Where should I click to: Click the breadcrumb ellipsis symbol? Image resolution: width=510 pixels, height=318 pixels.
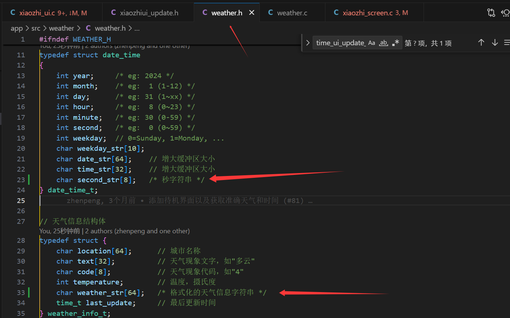pyautogui.click(x=137, y=28)
